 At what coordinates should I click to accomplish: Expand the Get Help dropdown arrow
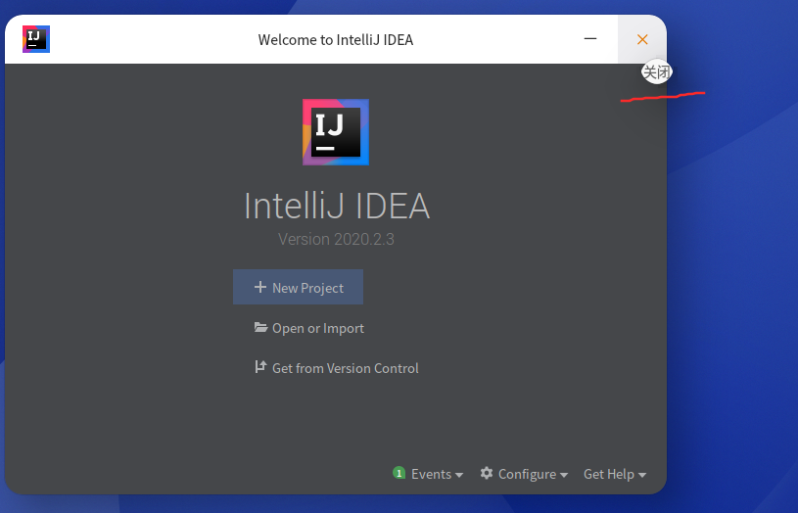click(642, 475)
